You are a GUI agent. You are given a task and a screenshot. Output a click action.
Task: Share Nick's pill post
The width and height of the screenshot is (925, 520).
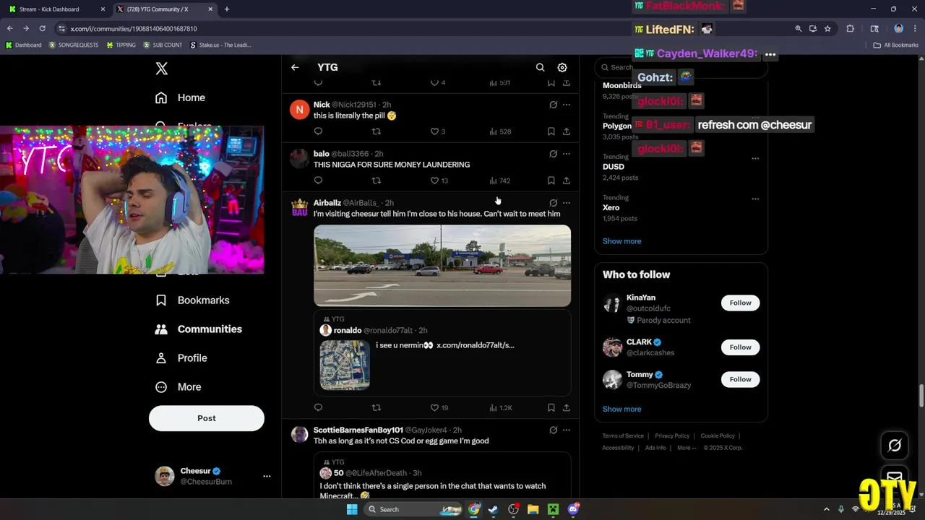pos(567,131)
